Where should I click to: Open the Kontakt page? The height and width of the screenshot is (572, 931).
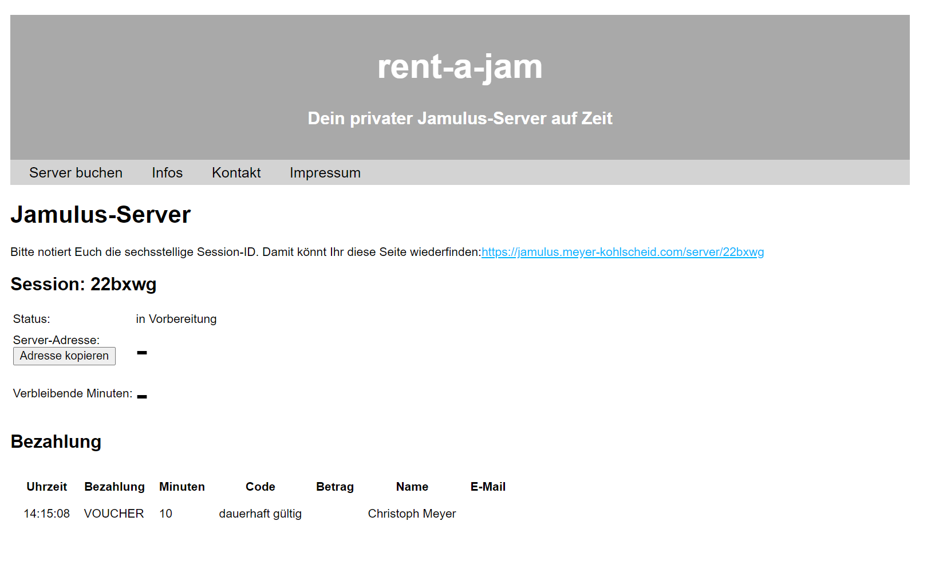(x=236, y=173)
